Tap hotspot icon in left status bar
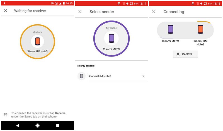The image size is (223, 131). (x=52, y=3)
